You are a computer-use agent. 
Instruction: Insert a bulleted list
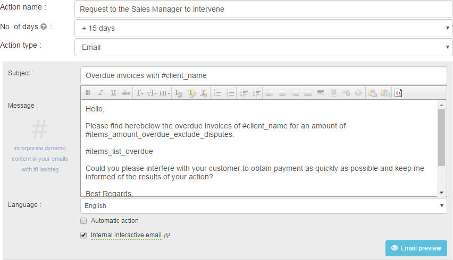[217, 93]
